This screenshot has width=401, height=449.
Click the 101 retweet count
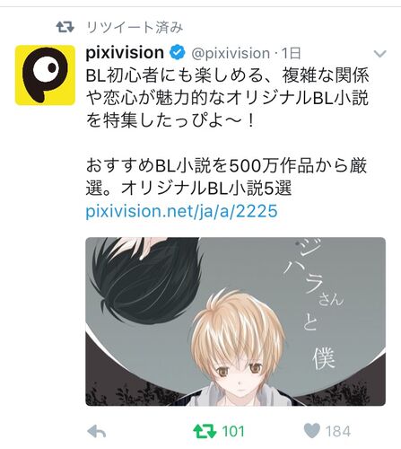(233, 431)
